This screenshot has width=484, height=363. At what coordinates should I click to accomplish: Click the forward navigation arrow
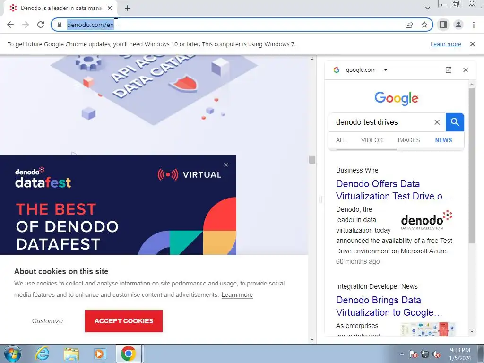(26, 25)
